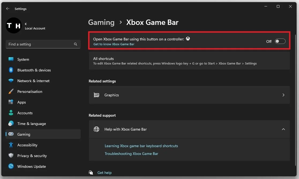Click the Graphics label text
Image resolution: width=299 pixels, height=179 pixels.
click(x=111, y=95)
